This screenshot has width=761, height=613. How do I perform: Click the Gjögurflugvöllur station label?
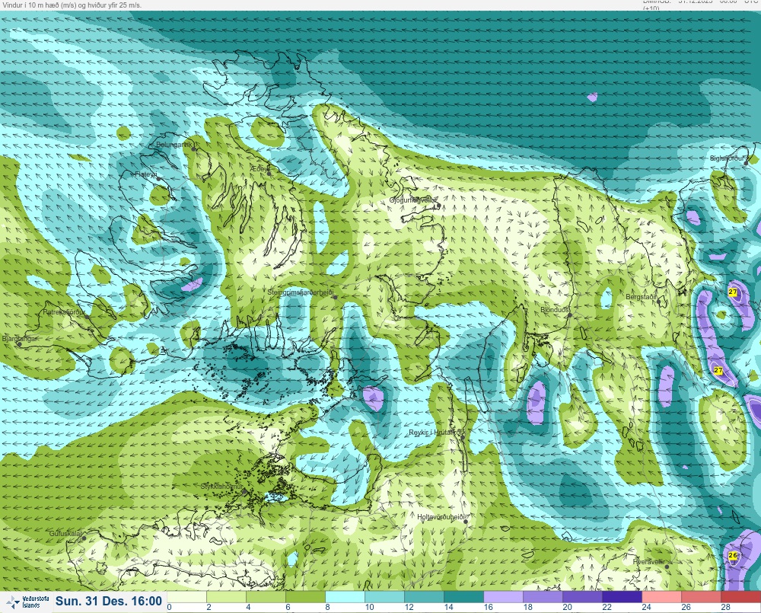pos(413,200)
